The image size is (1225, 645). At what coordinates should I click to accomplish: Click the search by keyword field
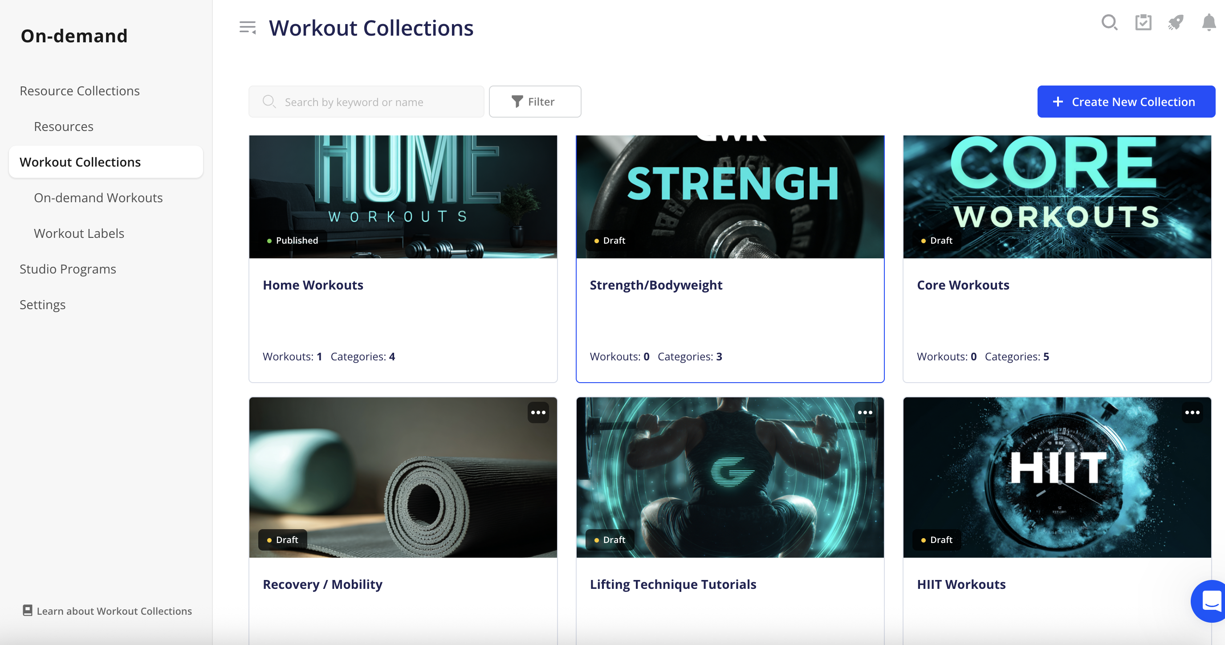coord(366,102)
